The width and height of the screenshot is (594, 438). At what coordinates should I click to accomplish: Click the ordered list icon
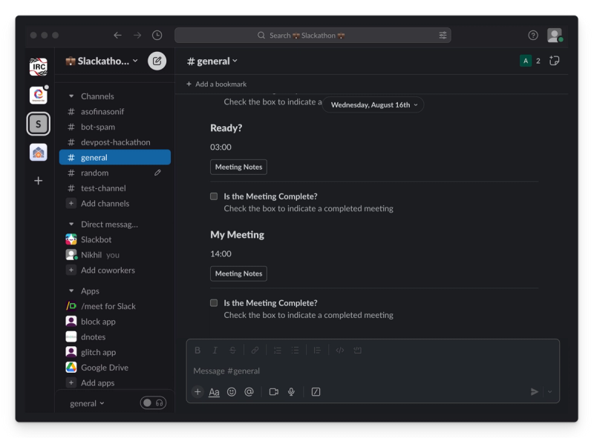(x=277, y=351)
